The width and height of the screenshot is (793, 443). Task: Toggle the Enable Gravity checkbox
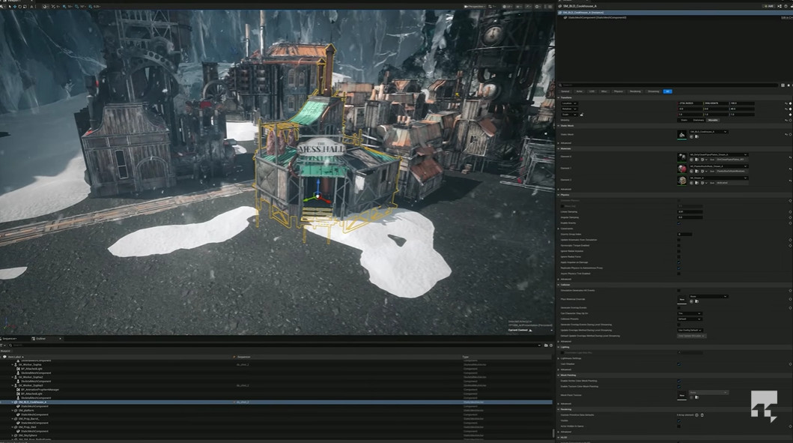coord(679,223)
